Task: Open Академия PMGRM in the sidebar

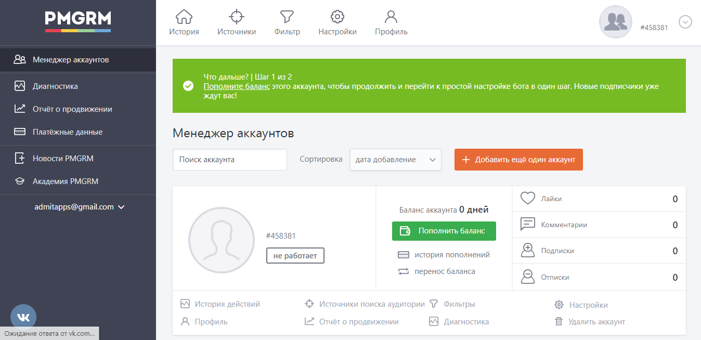Action: point(78,181)
